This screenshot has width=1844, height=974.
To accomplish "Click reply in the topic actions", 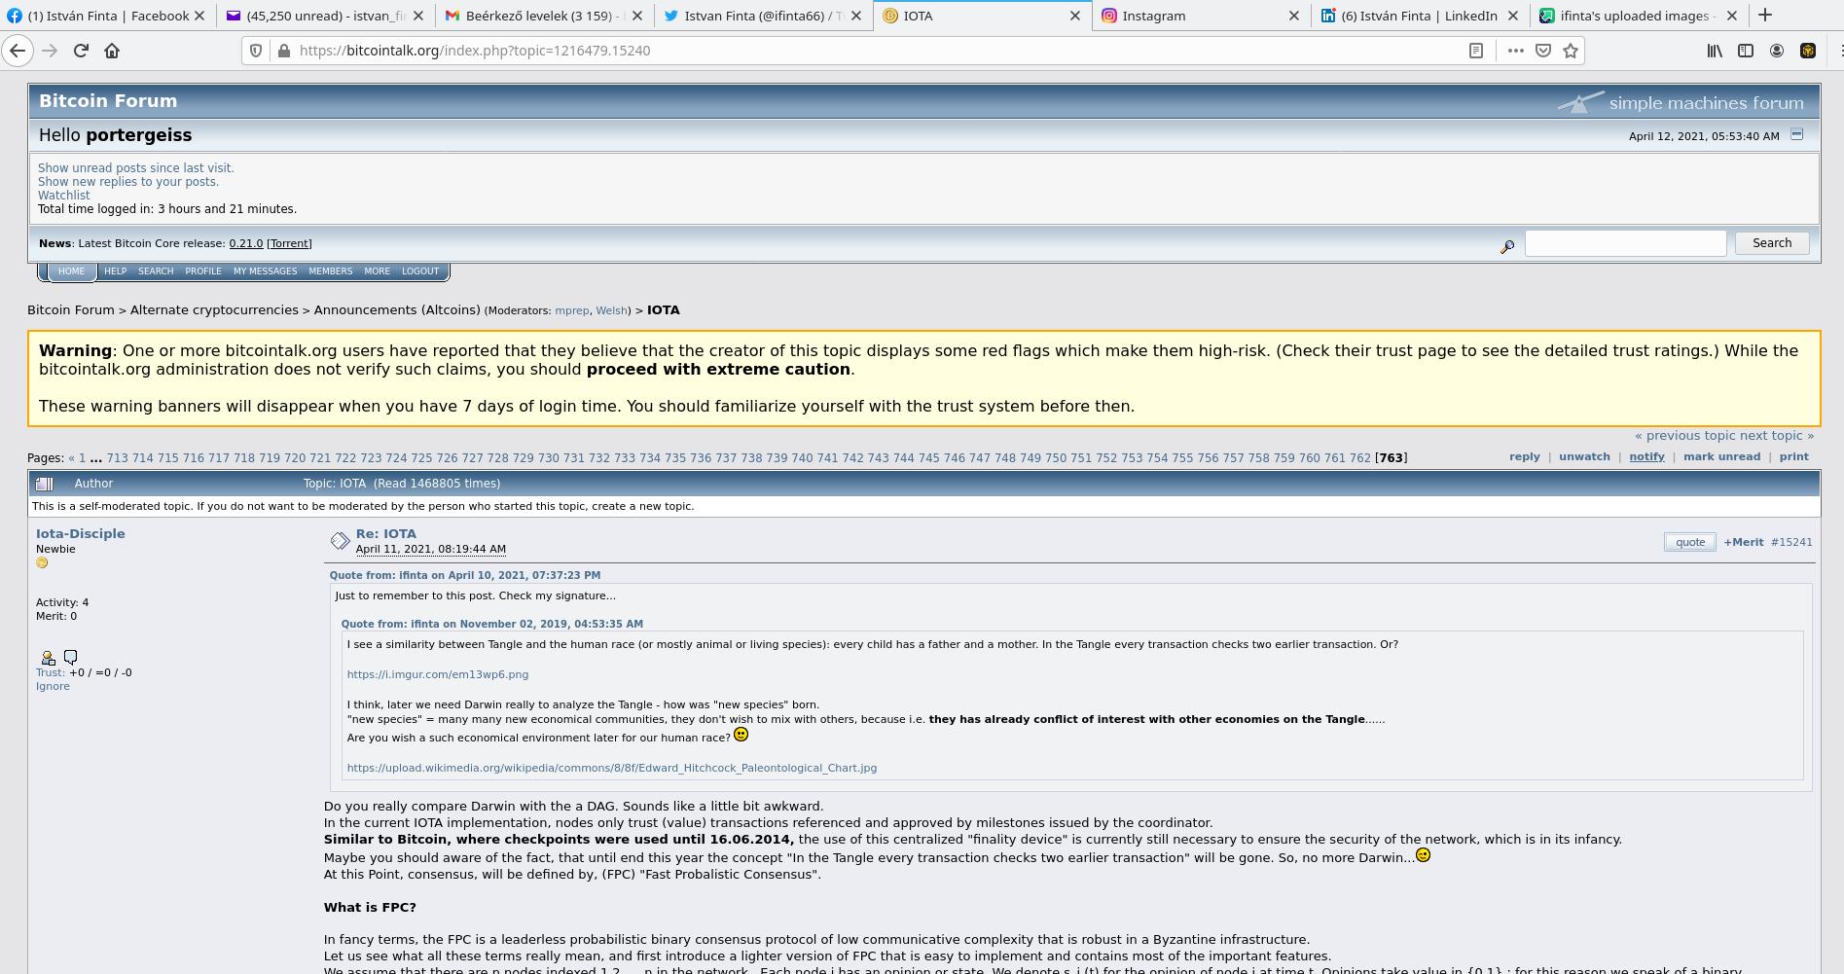I will 1524,456.
